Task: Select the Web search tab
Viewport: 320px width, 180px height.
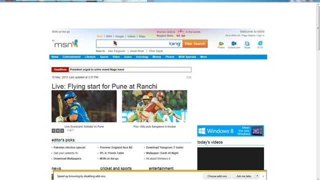Action: [99, 36]
